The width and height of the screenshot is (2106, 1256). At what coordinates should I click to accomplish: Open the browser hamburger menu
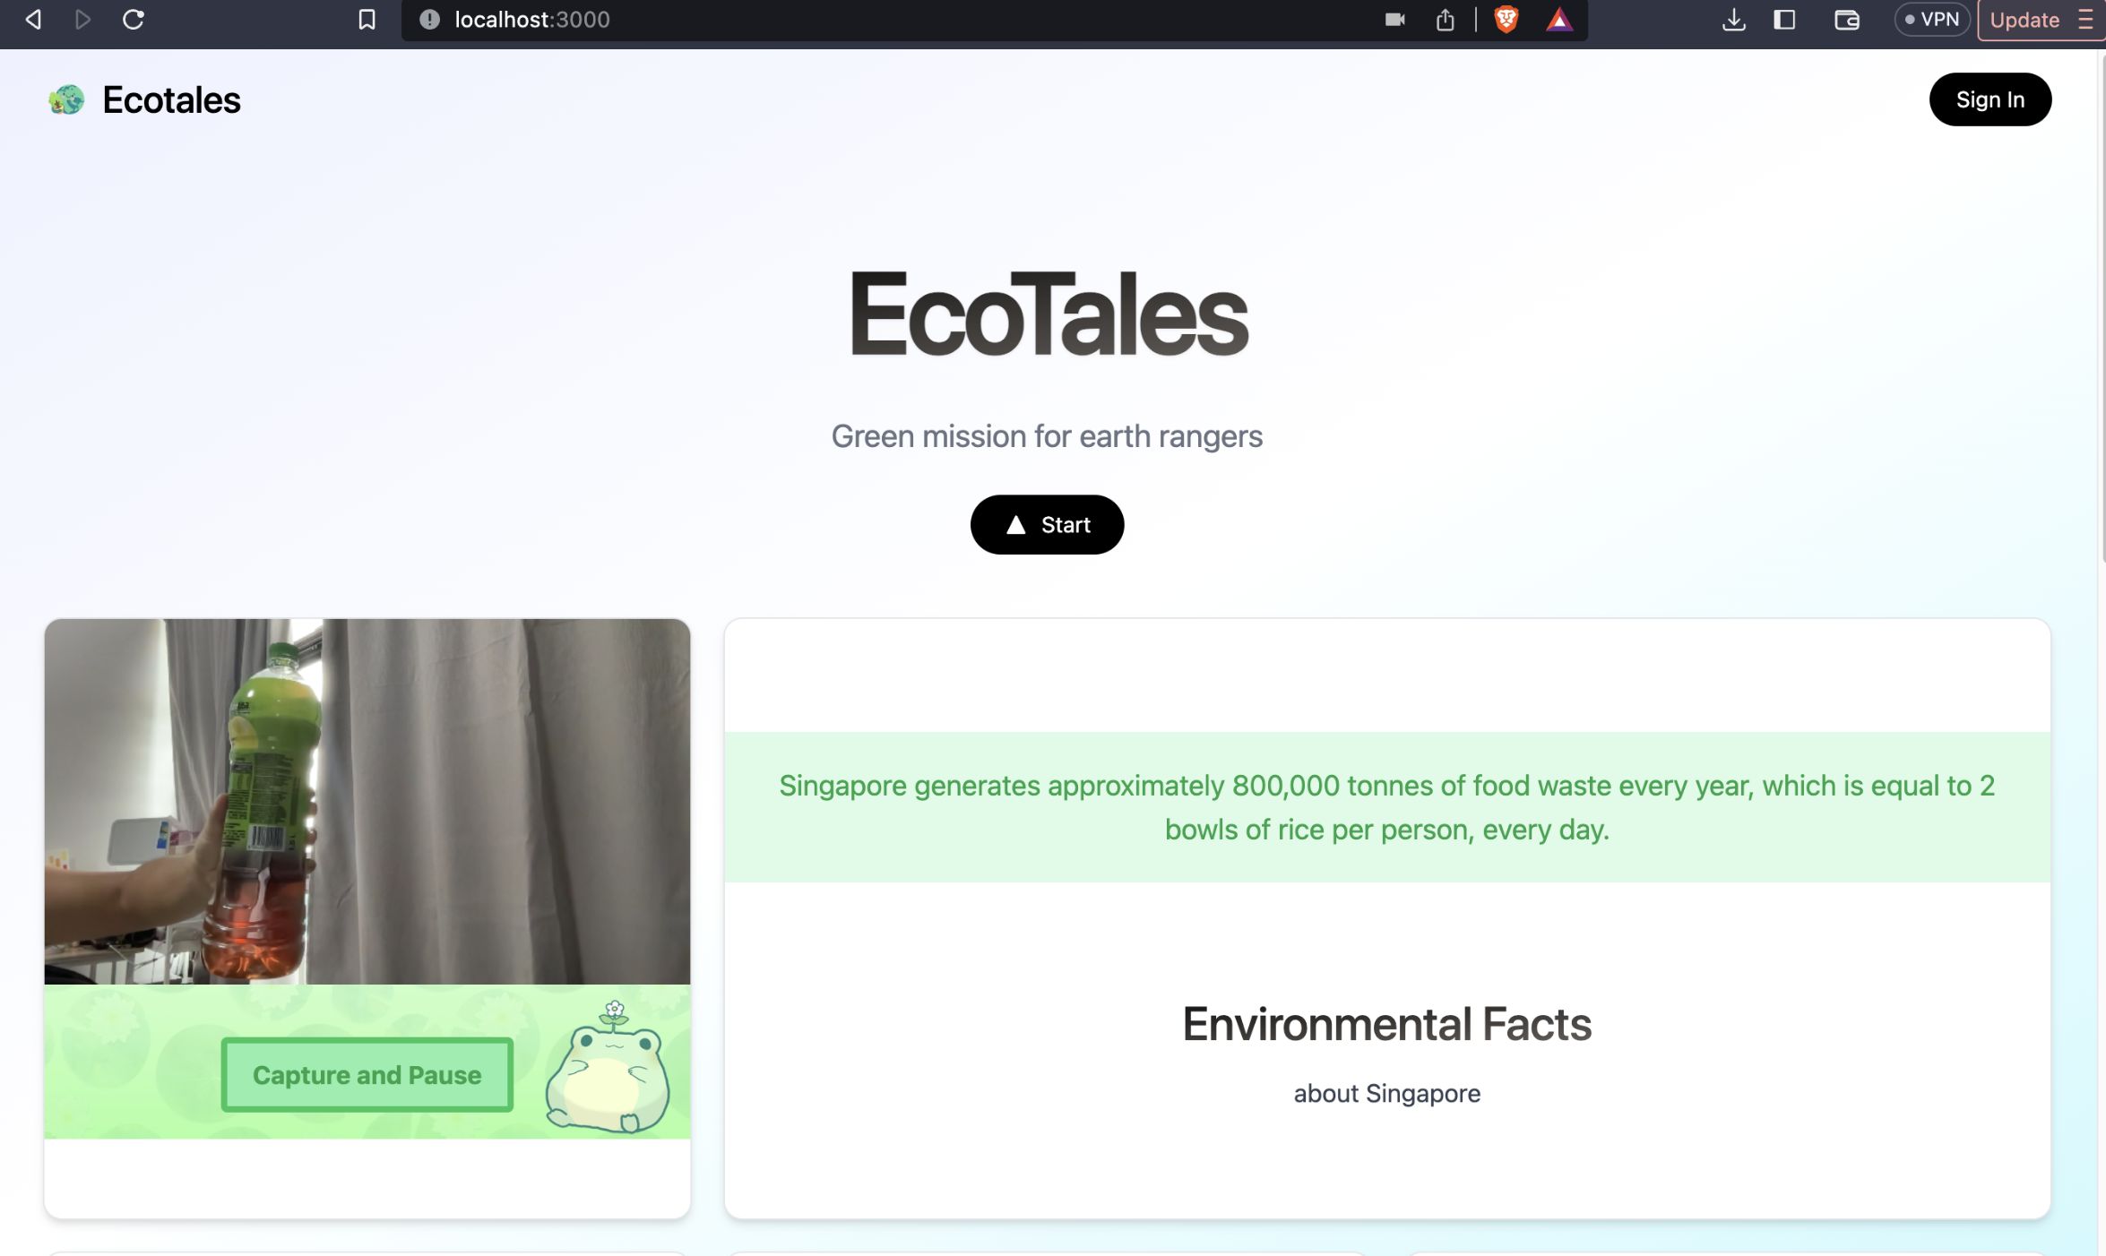coord(2086,20)
